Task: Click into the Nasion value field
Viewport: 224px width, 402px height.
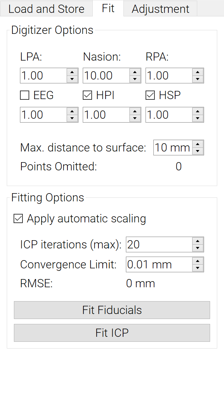Action: coord(106,76)
